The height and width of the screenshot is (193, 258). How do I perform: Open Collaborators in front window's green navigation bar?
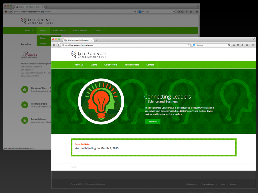(111, 65)
